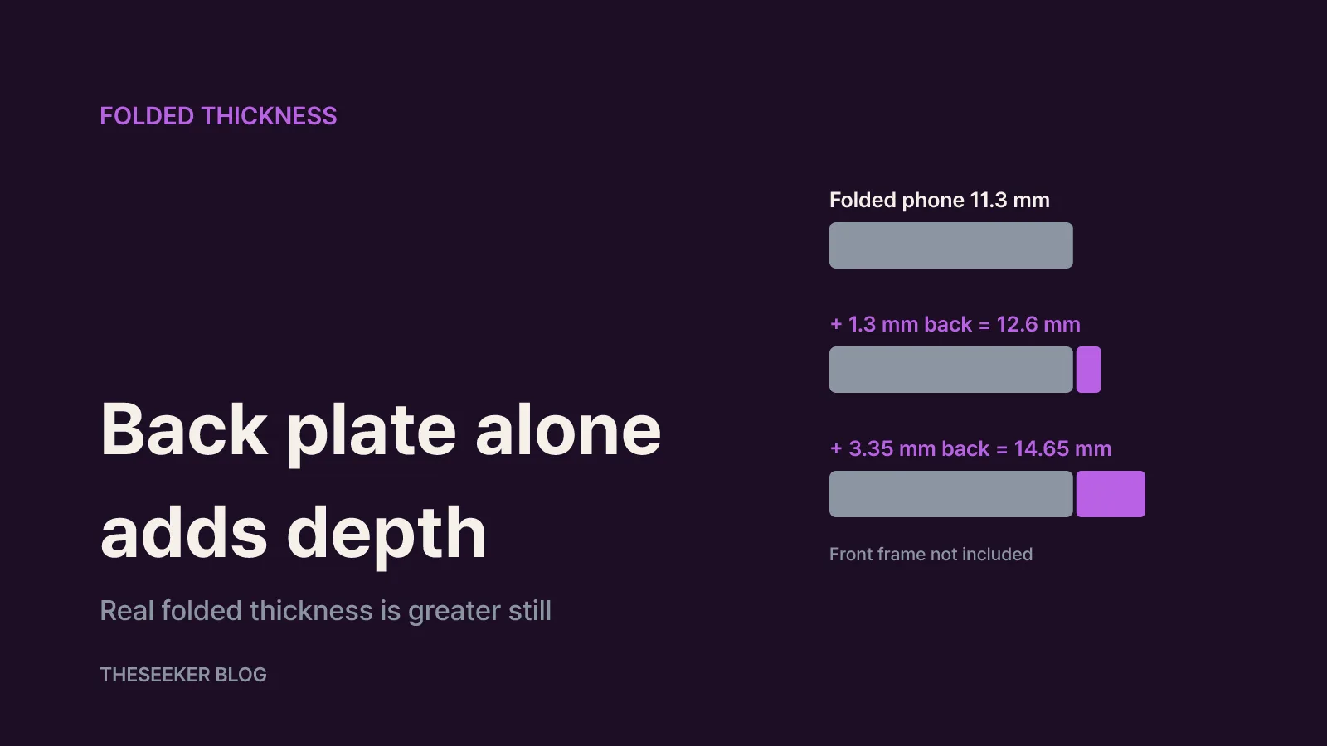The height and width of the screenshot is (746, 1327).
Task: Click the FOLDED THICKNESS heading
Action: coord(218,116)
